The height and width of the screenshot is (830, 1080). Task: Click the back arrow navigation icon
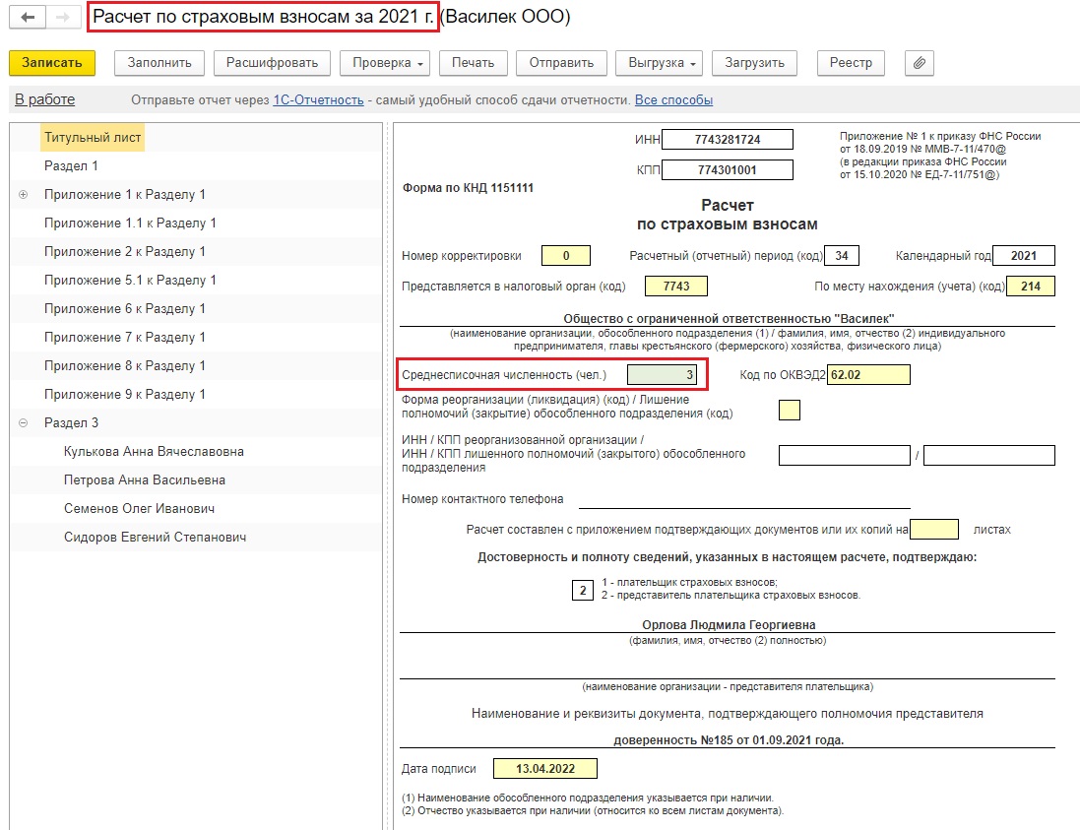coord(28,18)
